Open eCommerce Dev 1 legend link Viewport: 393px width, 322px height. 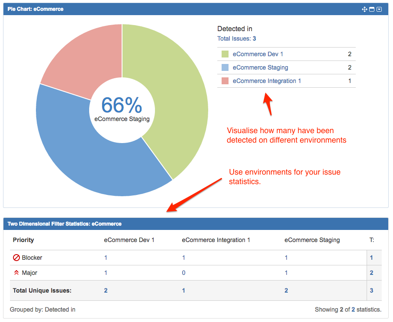pyautogui.click(x=258, y=54)
